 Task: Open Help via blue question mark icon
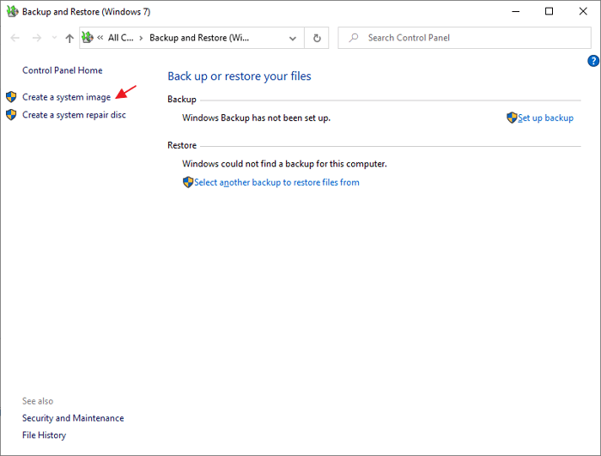(592, 61)
